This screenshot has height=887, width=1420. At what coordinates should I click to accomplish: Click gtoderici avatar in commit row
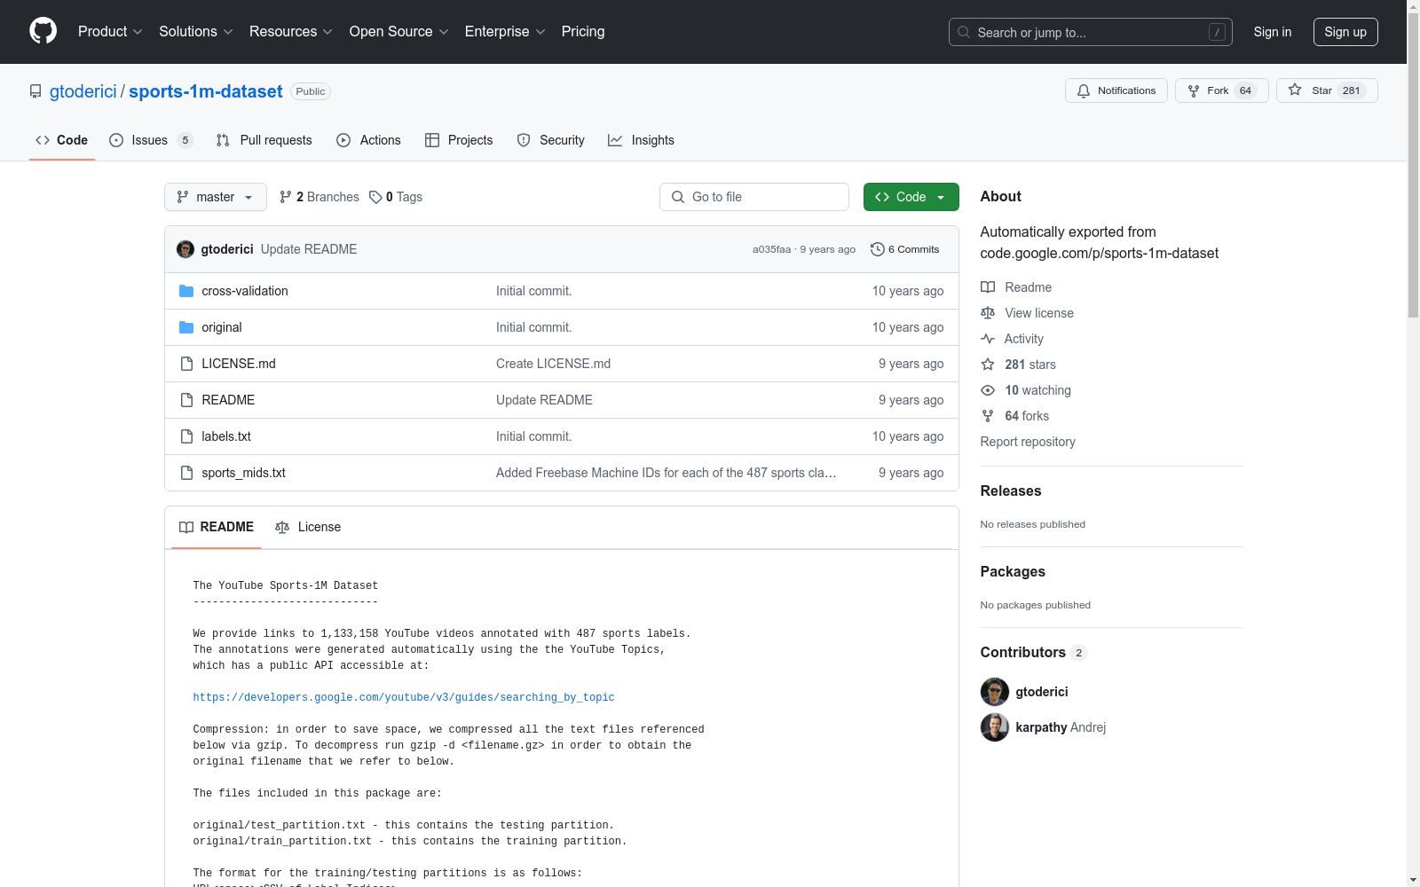185,249
